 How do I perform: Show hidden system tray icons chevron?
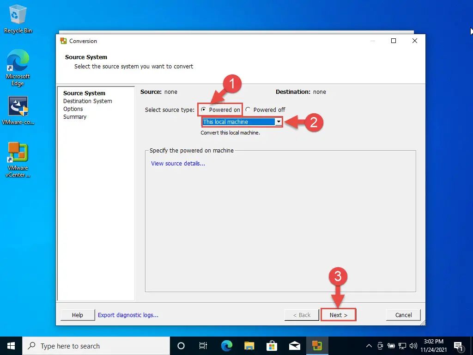pos(369,346)
